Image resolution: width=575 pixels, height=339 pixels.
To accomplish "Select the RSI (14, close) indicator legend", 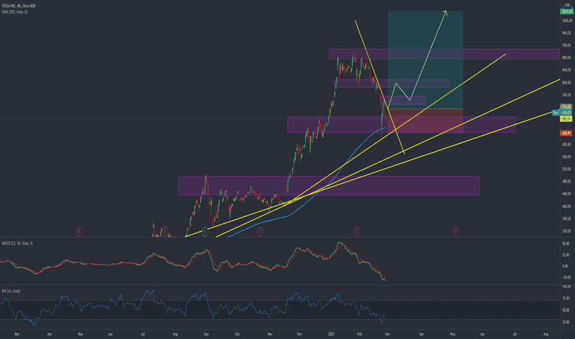I will [x=10, y=291].
